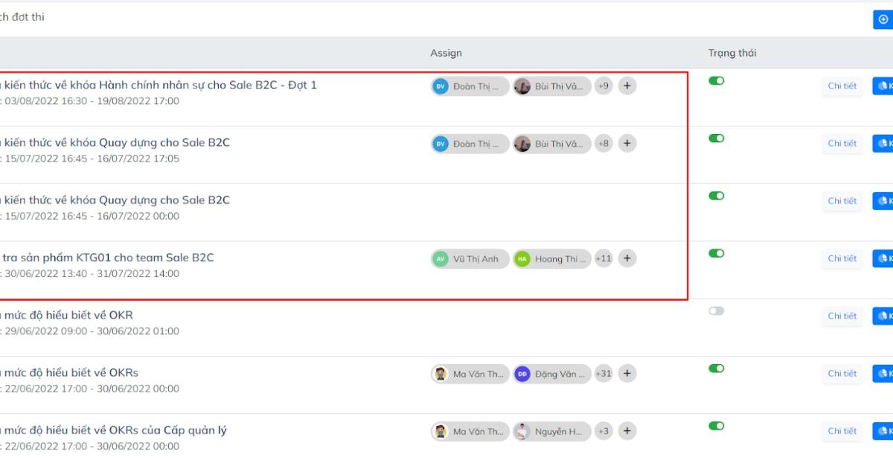Expand the +9 more assignees badge
This screenshot has width=893, height=469.
[x=604, y=86]
